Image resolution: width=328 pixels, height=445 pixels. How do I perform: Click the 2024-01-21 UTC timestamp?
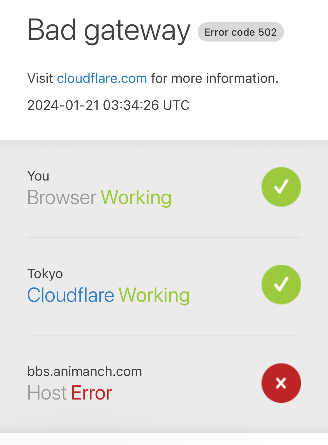pyautogui.click(x=108, y=105)
